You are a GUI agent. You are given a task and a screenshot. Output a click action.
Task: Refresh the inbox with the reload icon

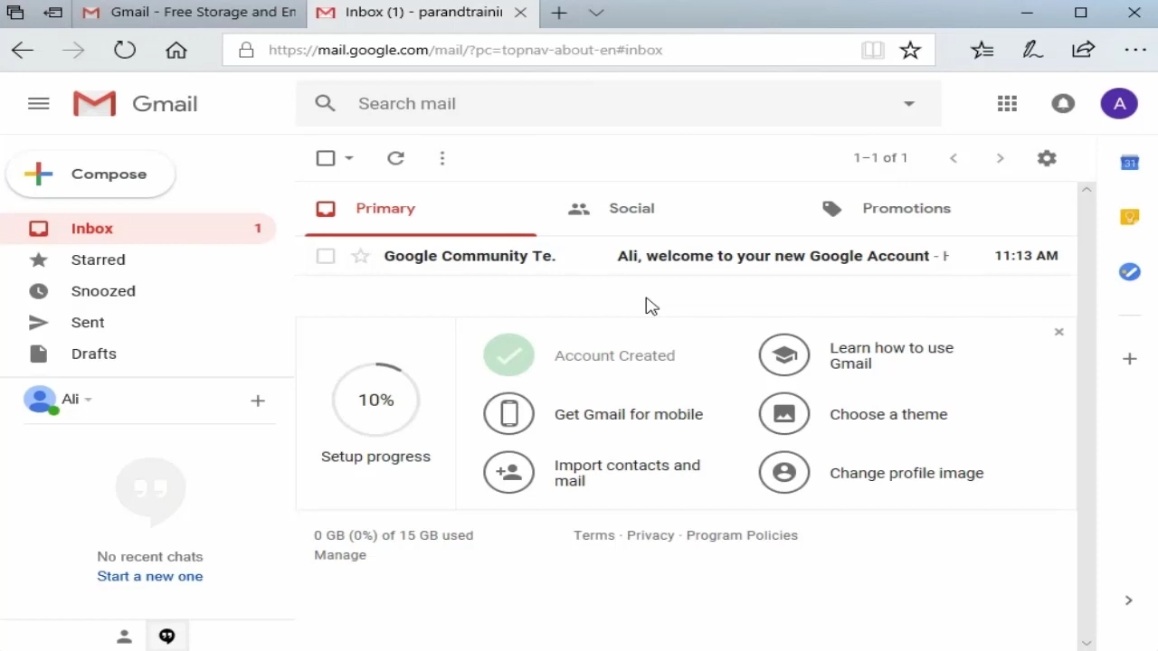(395, 158)
